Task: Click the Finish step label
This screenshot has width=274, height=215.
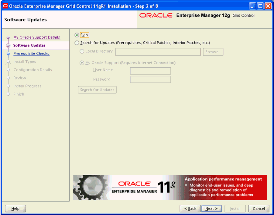Action: pyautogui.click(x=19, y=94)
